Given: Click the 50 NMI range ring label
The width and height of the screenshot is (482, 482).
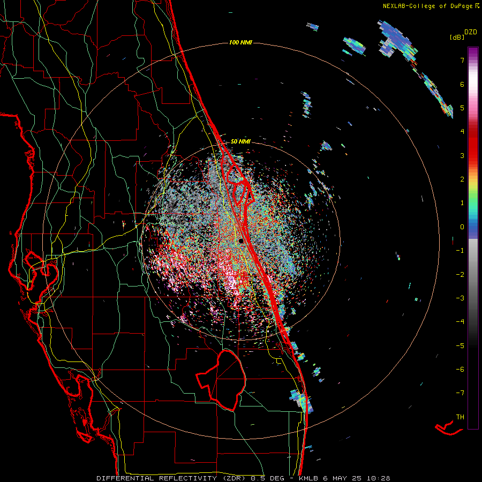Looking at the screenshot, I should (x=240, y=141).
